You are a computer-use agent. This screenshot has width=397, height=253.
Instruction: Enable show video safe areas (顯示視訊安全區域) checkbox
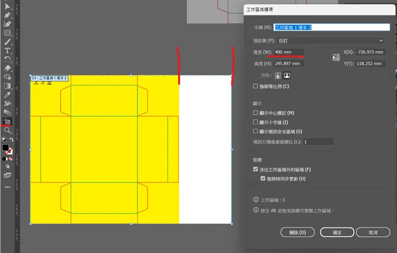255,131
